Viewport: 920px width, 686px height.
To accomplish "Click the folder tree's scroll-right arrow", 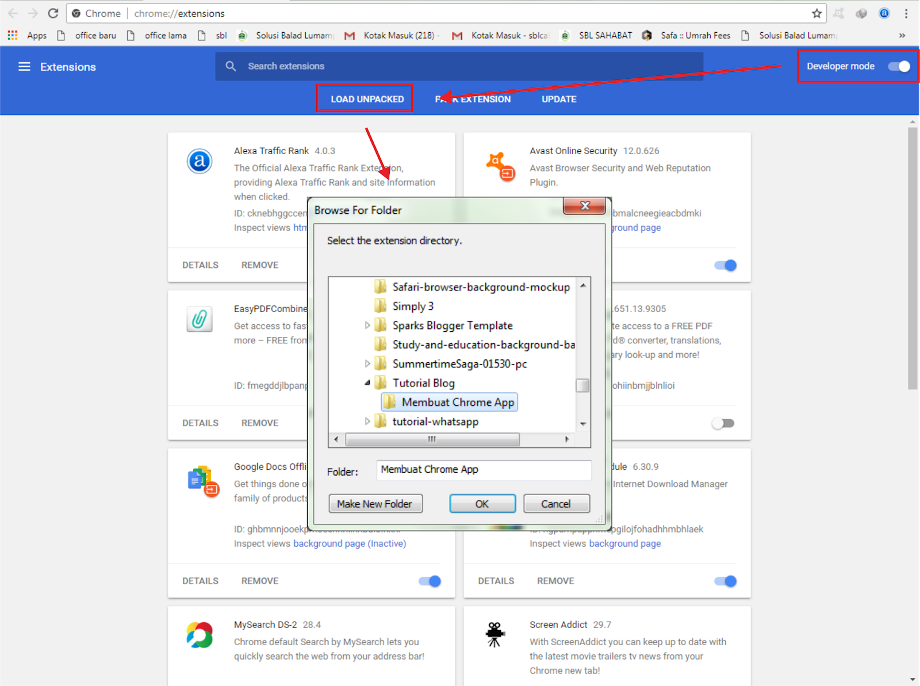I will coord(567,439).
